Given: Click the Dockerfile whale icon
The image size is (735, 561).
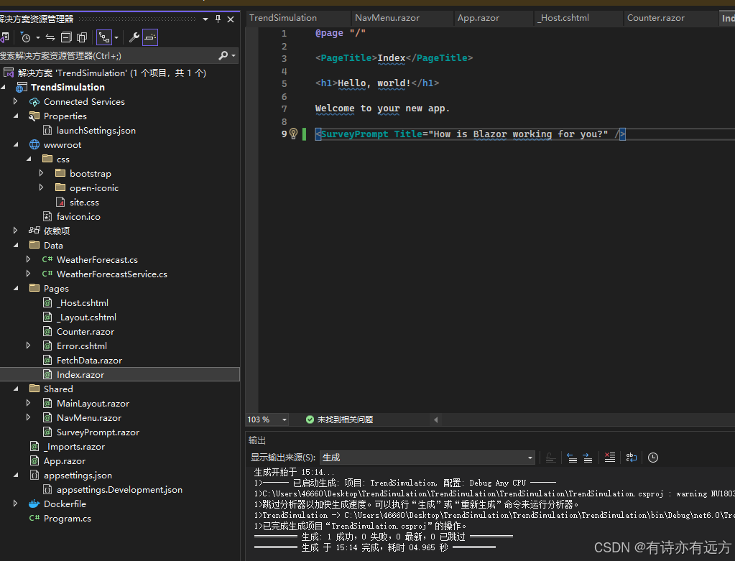Looking at the screenshot, I should tap(34, 504).
